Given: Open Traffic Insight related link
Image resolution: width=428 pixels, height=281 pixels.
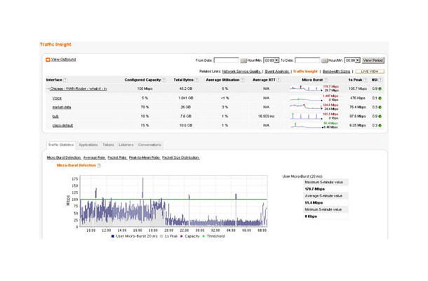Looking at the screenshot, I should [305, 72].
